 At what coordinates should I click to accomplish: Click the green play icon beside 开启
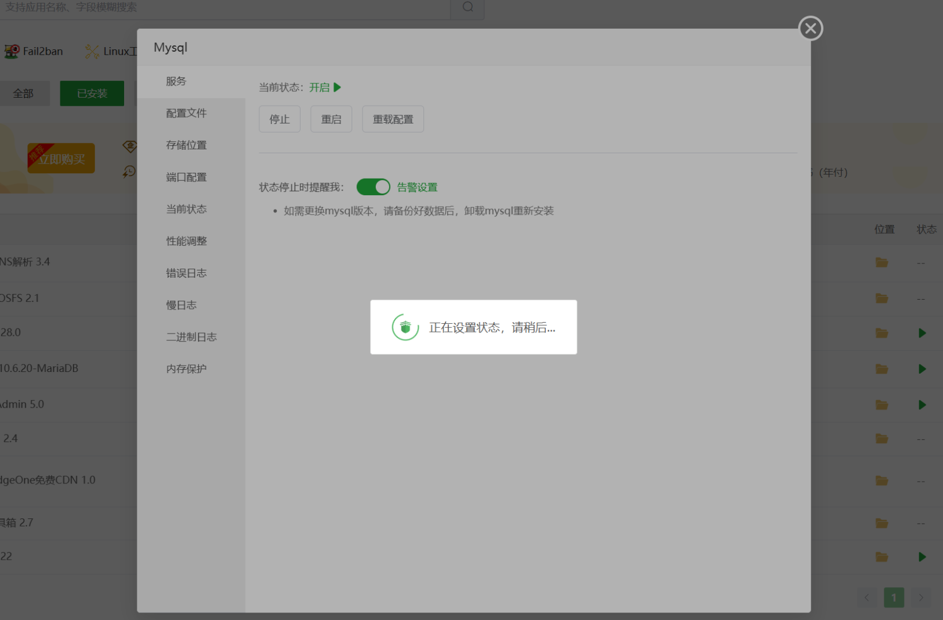(x=337, y=87)
